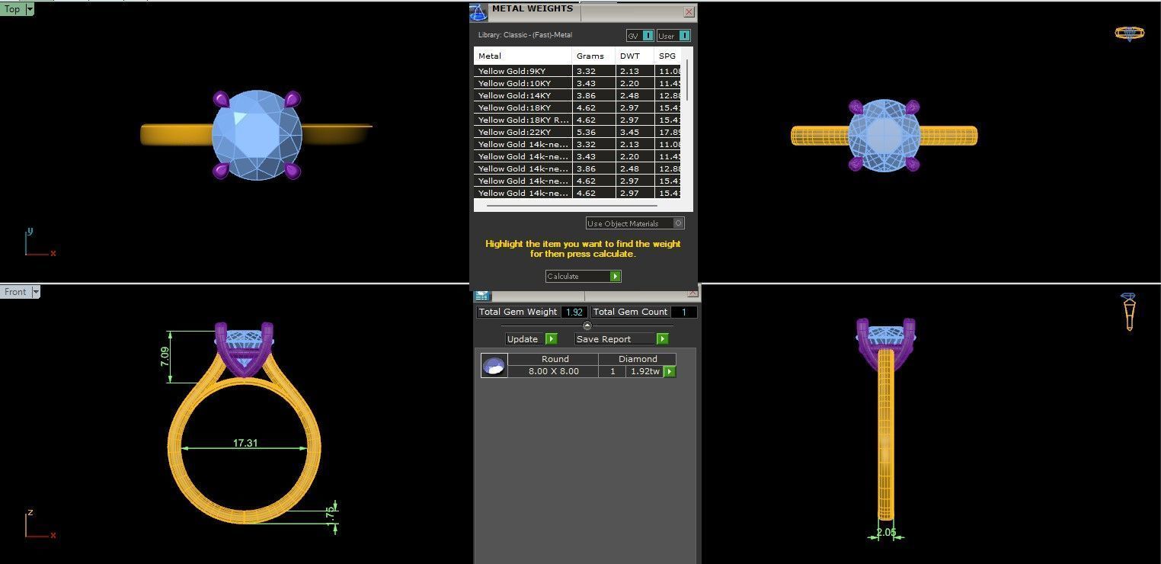Screen dimensions: 1161x564
Task: Click 5.36 grams cell for 22KY
Action: pyautogui.click(x=593, y=132)
